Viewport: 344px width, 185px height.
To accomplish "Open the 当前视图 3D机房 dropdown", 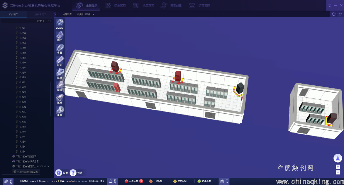I will point(86,14).
